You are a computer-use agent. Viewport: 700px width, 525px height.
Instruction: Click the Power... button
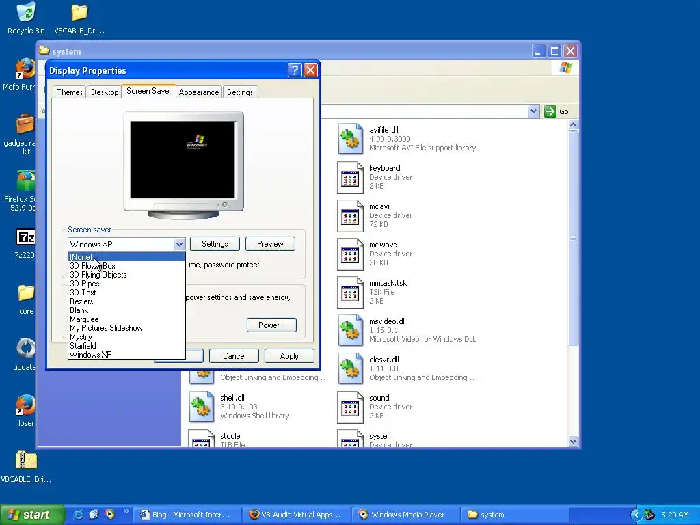pos(271,325)
